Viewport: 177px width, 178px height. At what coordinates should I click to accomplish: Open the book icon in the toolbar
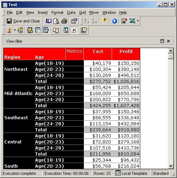pos(49,21)
